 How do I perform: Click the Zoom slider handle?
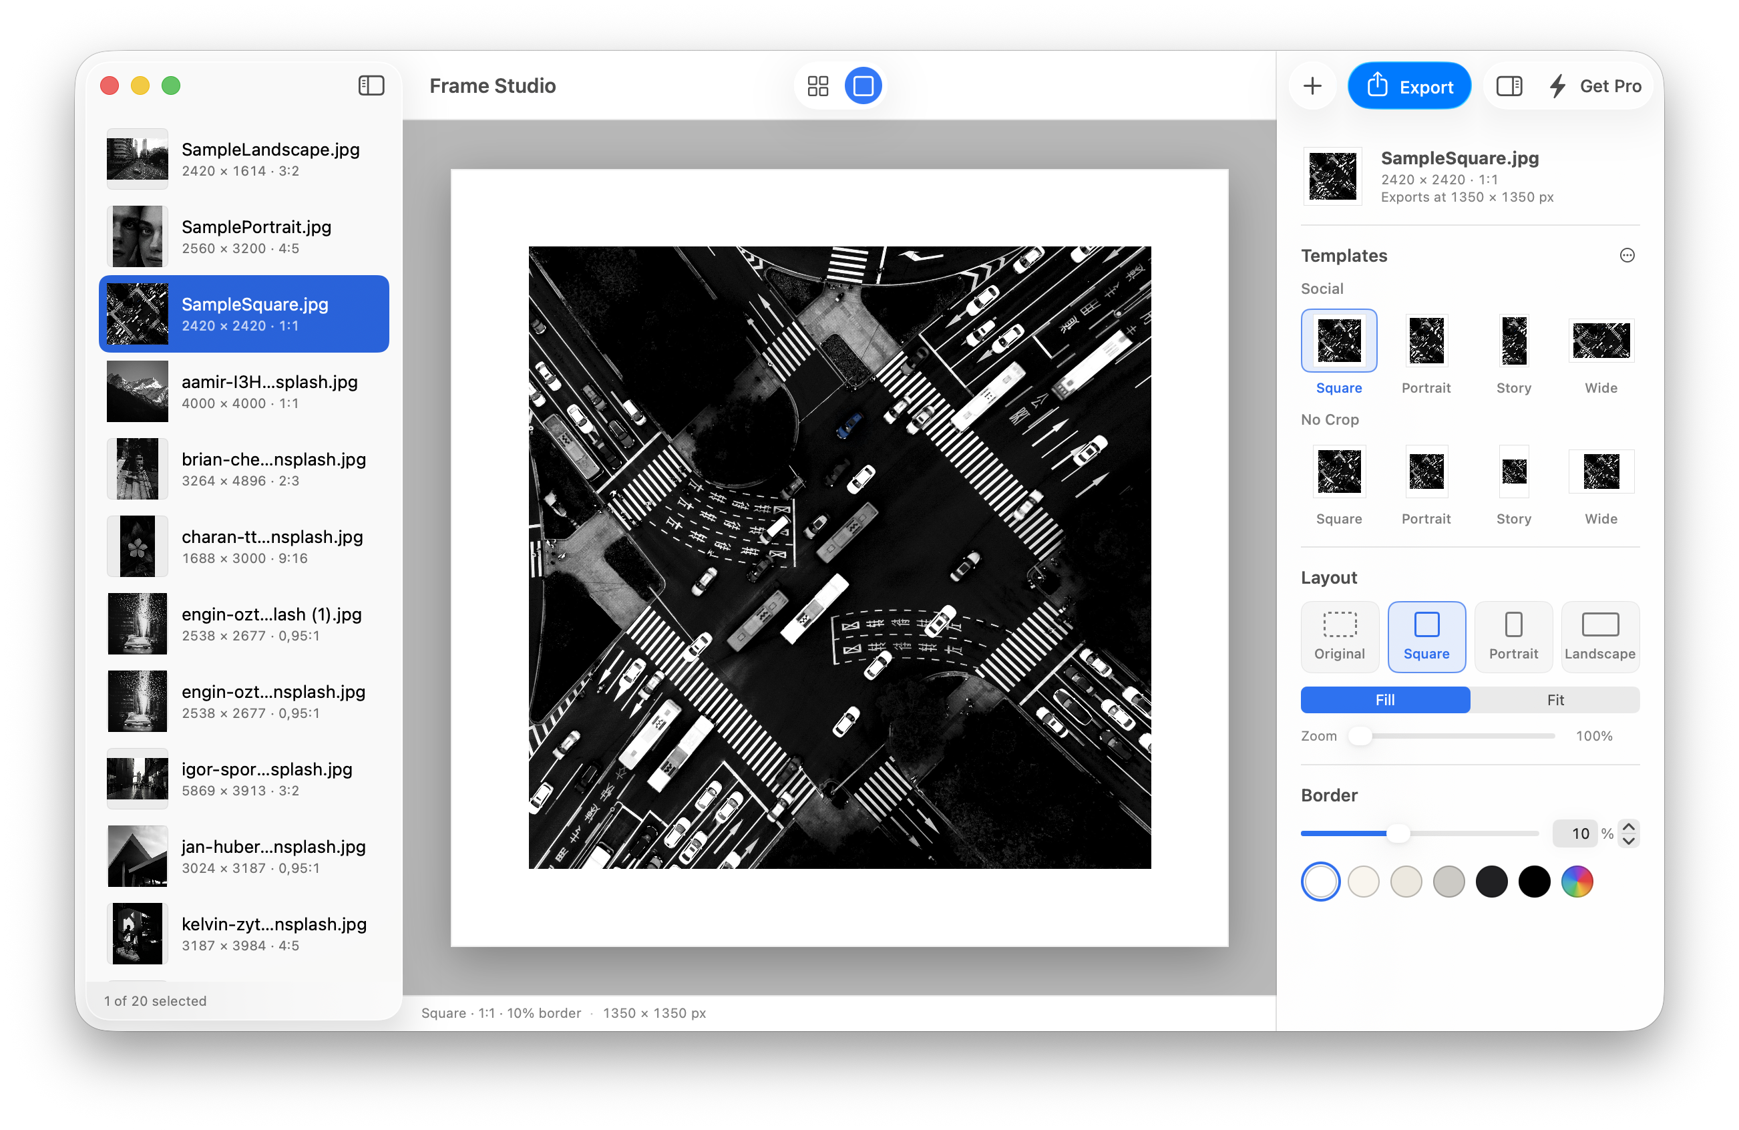pyautogui.click(x=1360, y=735)
